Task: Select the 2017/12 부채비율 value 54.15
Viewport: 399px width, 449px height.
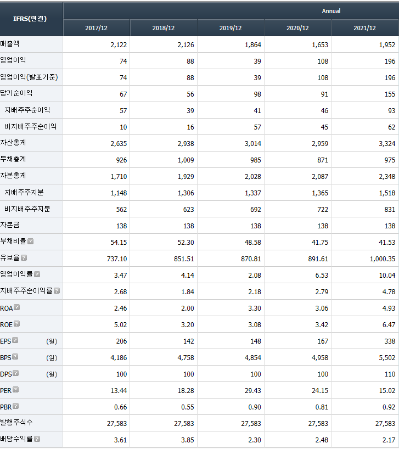Action: click(119, 243)
